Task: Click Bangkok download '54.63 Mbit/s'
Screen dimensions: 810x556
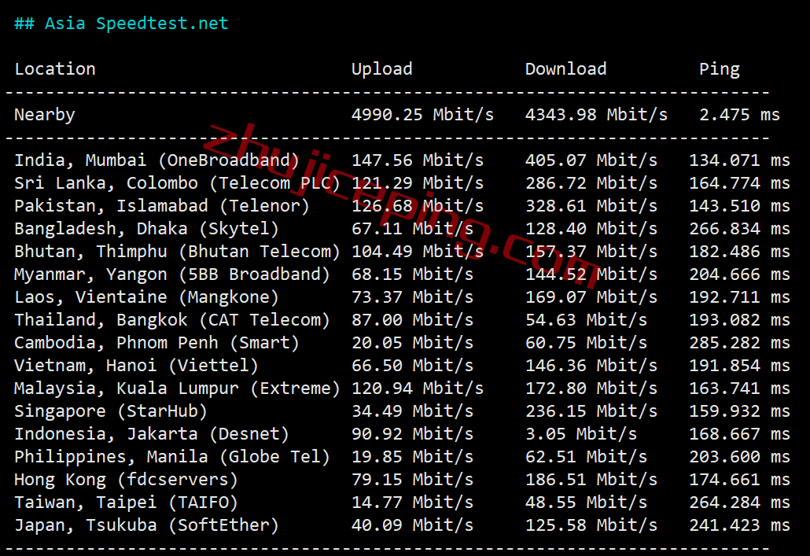Action: click(586, 319)
